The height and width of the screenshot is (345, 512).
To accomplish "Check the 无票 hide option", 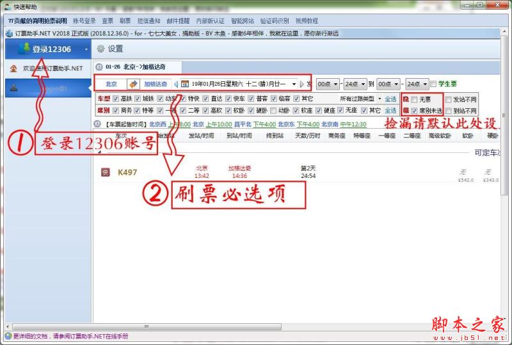I will [414, 99].
